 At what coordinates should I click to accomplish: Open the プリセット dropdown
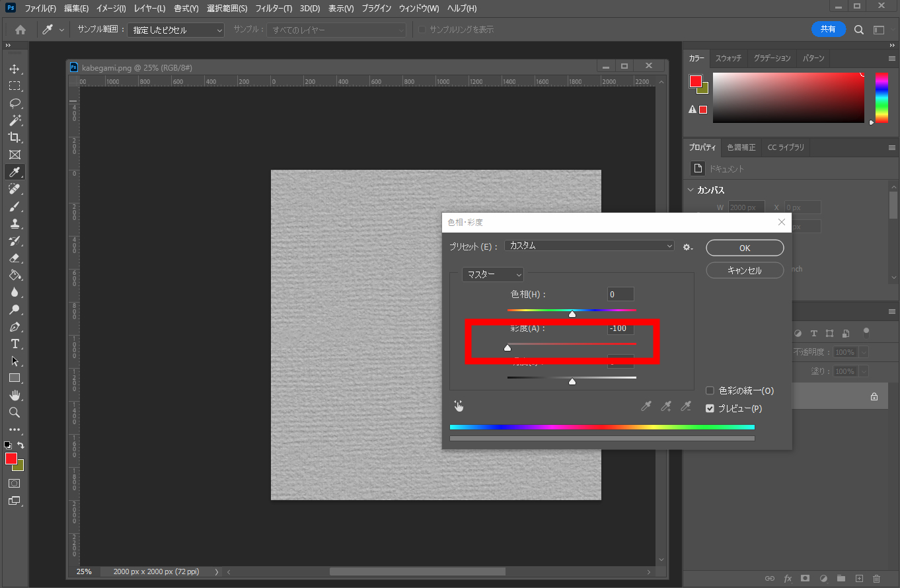(589, 246)
